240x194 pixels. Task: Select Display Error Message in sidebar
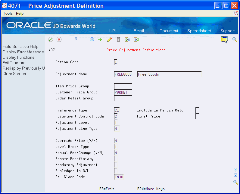23,52
